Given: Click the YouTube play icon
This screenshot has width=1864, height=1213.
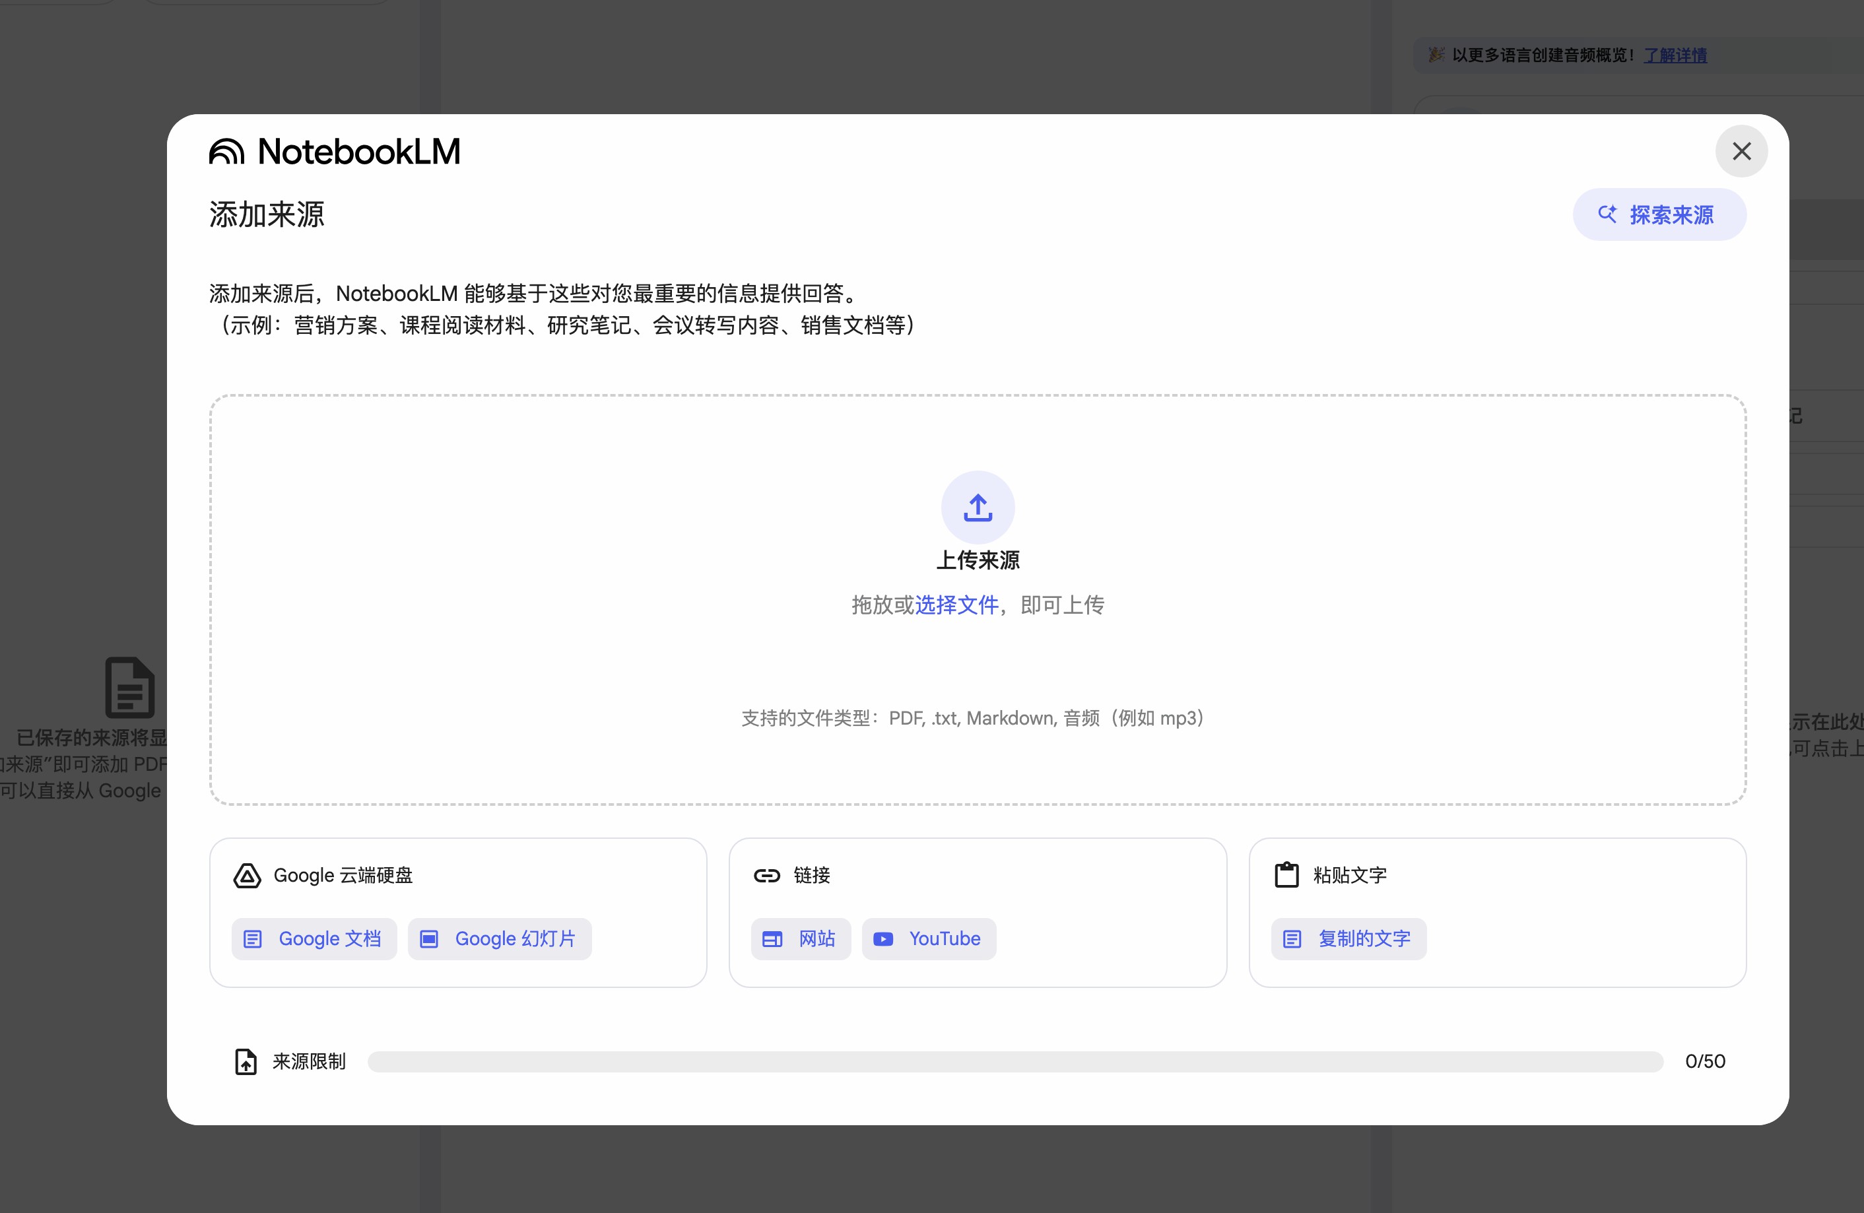Looking at the screenshot, I should 882,939.
